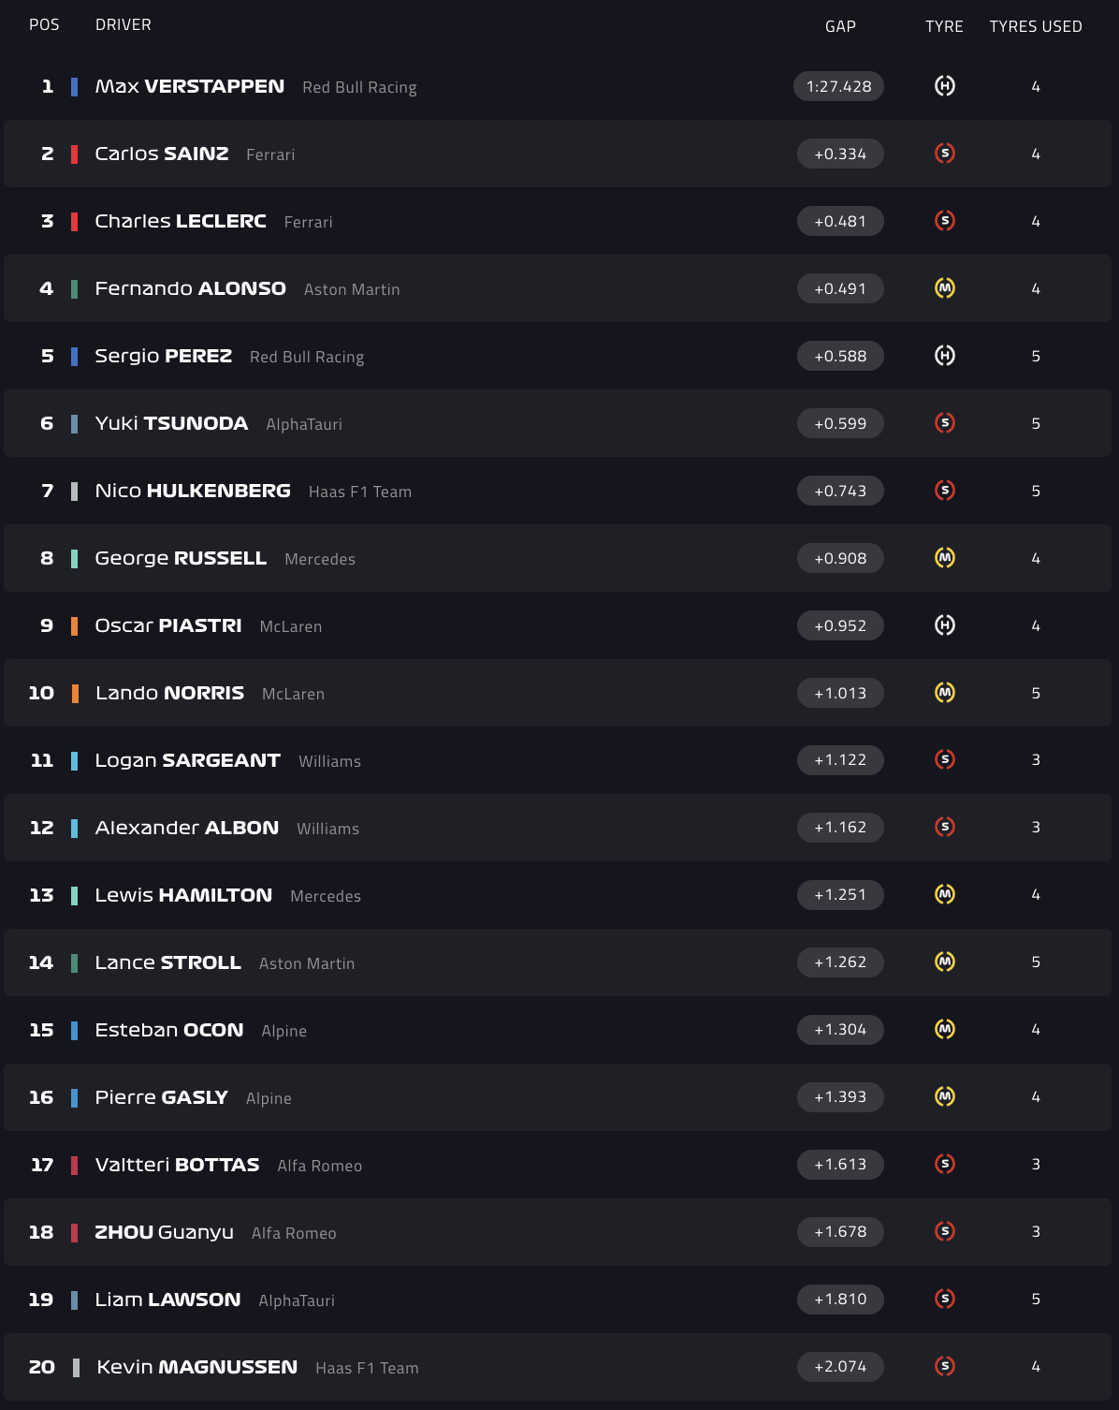Click Lando Norris's medium tyre icon
This screenshot has height=1410, width=1119.
click(x=945, y=693)
